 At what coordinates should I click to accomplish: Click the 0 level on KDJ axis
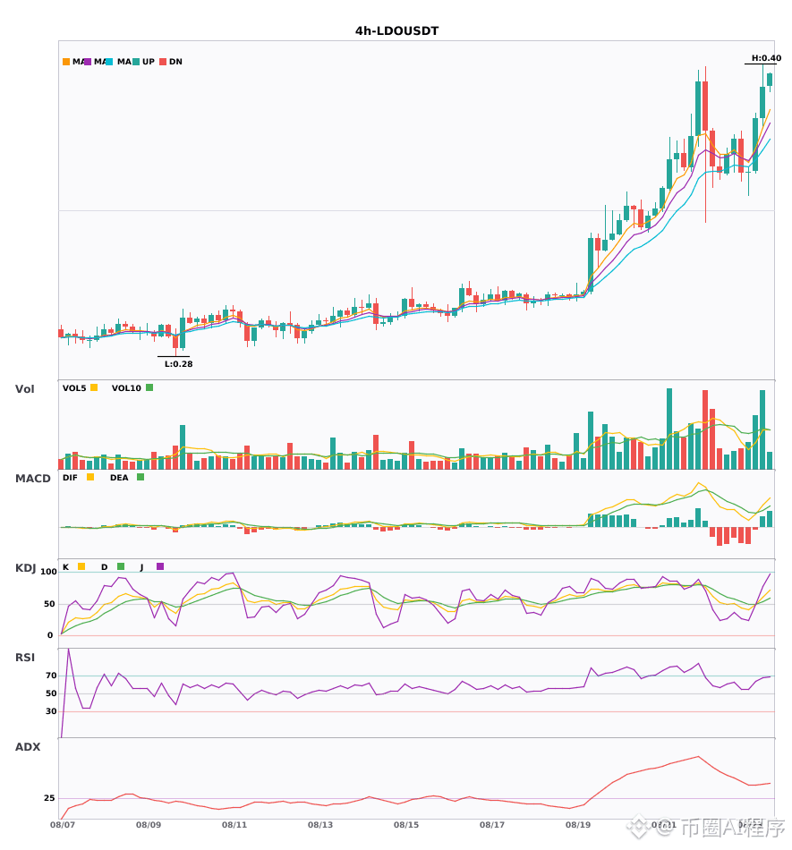pos(50,635)
